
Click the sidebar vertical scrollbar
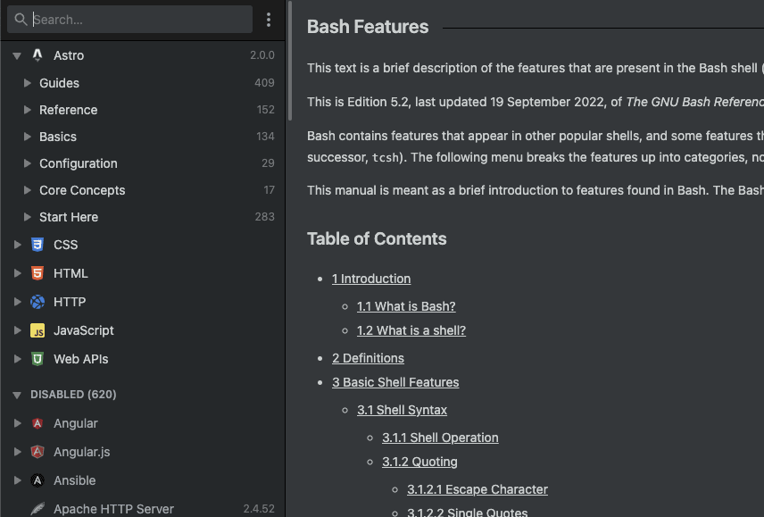289,63
